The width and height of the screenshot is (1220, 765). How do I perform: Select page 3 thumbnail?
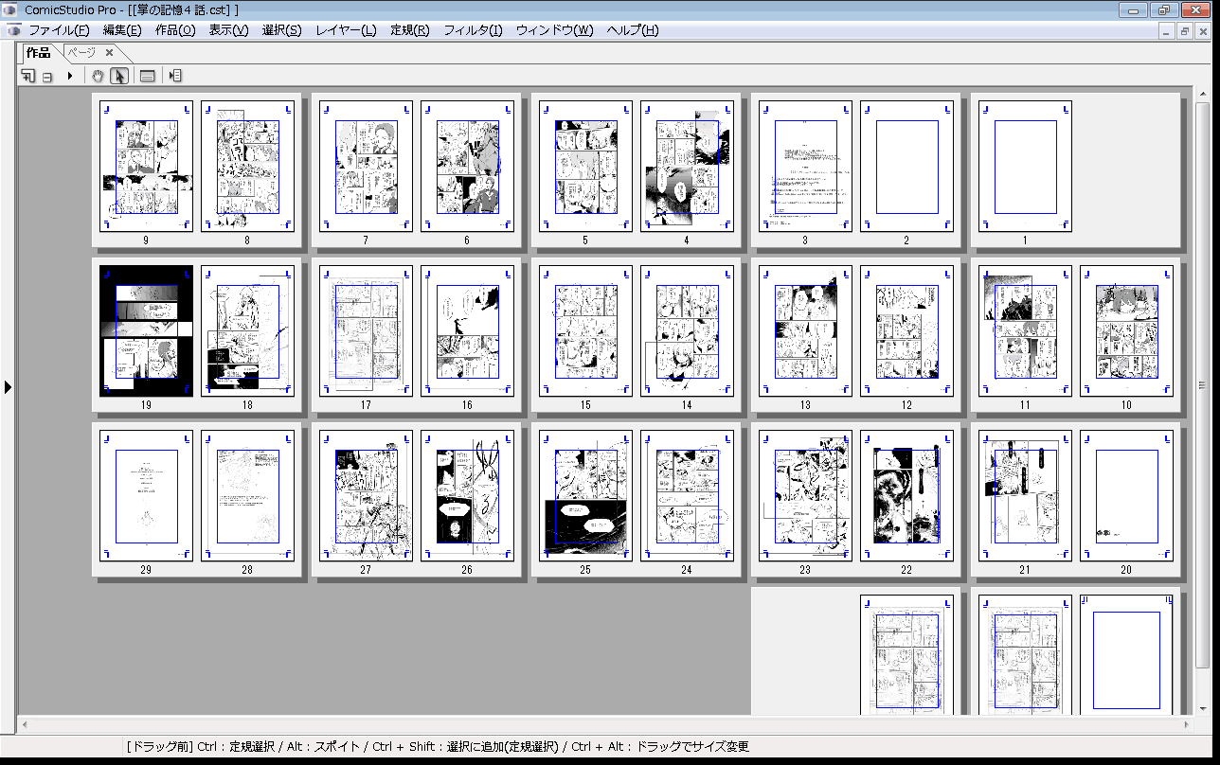pyautogui.click(x=805, y=167)
